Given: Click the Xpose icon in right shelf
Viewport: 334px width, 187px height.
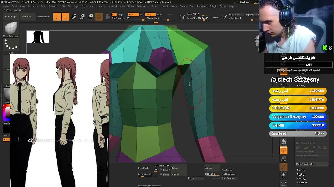Looking at the screenshot, I should [x=283, y=183].
